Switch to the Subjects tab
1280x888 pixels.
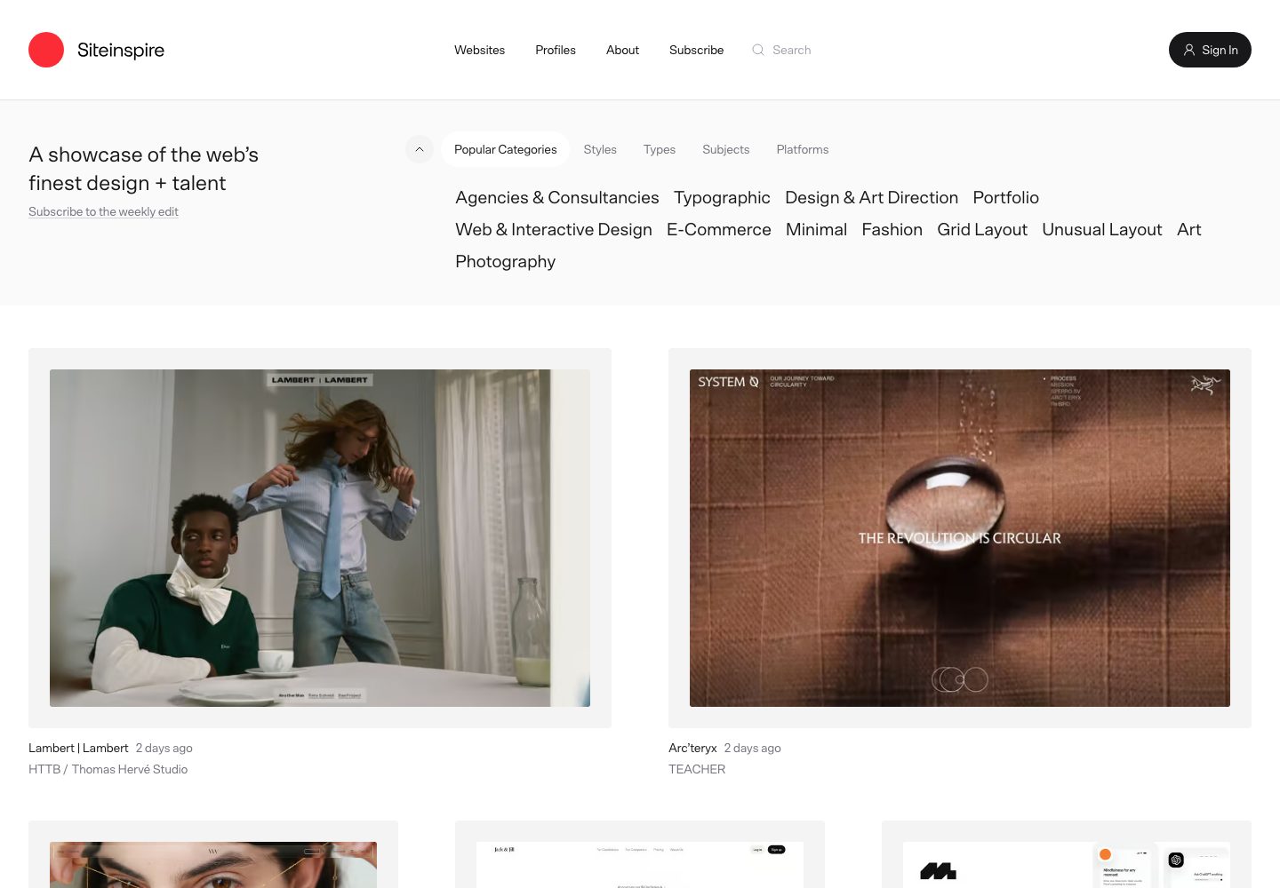(x=725, y=149)
